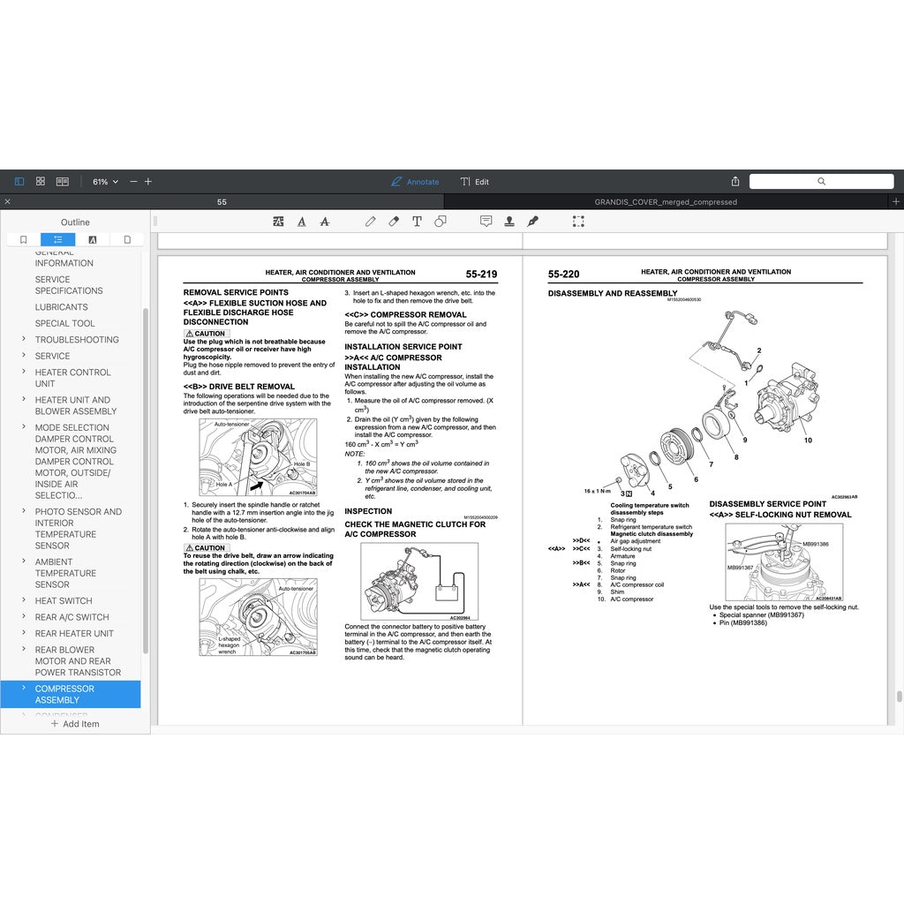Activate the strikethrough text tool
The width and height of the screenshot is (904, 904).
click(x=325, y=222)
